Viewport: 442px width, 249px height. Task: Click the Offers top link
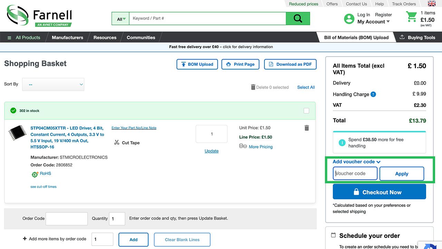(x=332, y=4)
